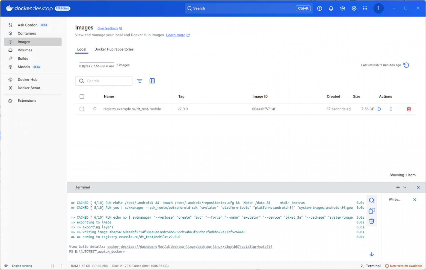Jump to bottom of terminal output

(x=372, y=254)
